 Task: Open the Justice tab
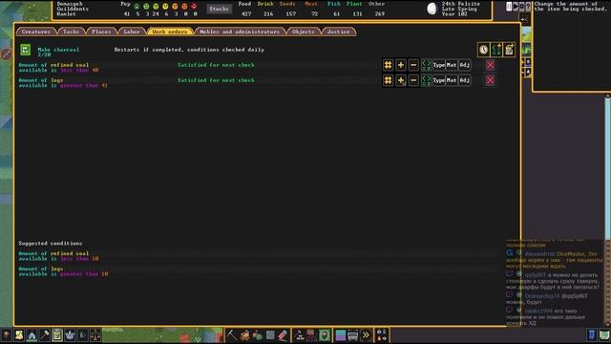pyautogui.click(x=338, y=32)
